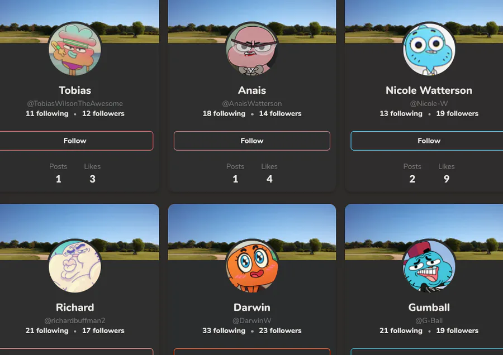The image size is (503, 355).
Task: View Nicole Watterson's 19 followers
Action: [457, 113]
